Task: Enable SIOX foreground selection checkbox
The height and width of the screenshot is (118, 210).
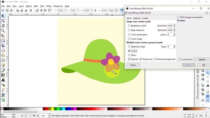Action: click(x=178, y=17)
